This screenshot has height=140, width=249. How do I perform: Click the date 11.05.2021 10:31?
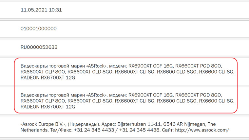pyautogui.click(x=41, y=10)
